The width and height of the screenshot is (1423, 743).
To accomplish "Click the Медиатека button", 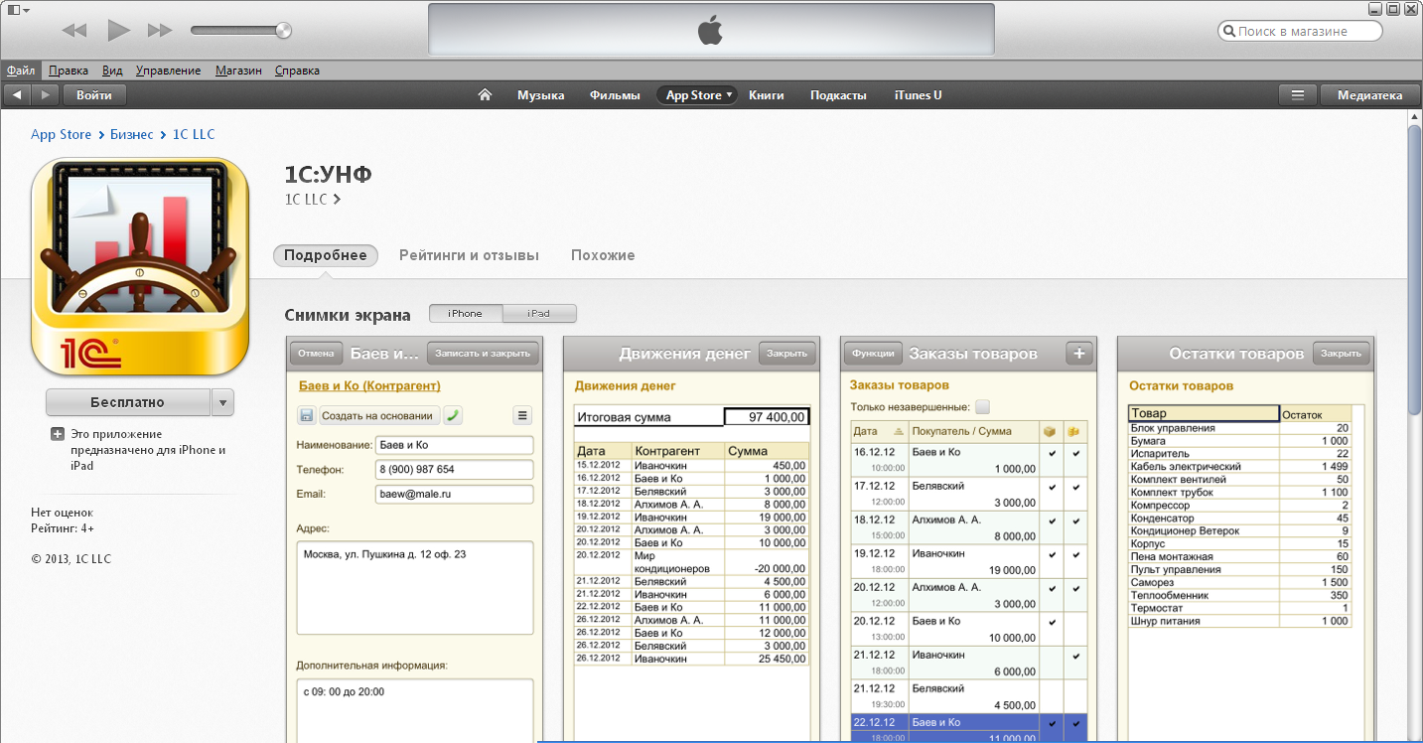I will (x=1370, y=95).
